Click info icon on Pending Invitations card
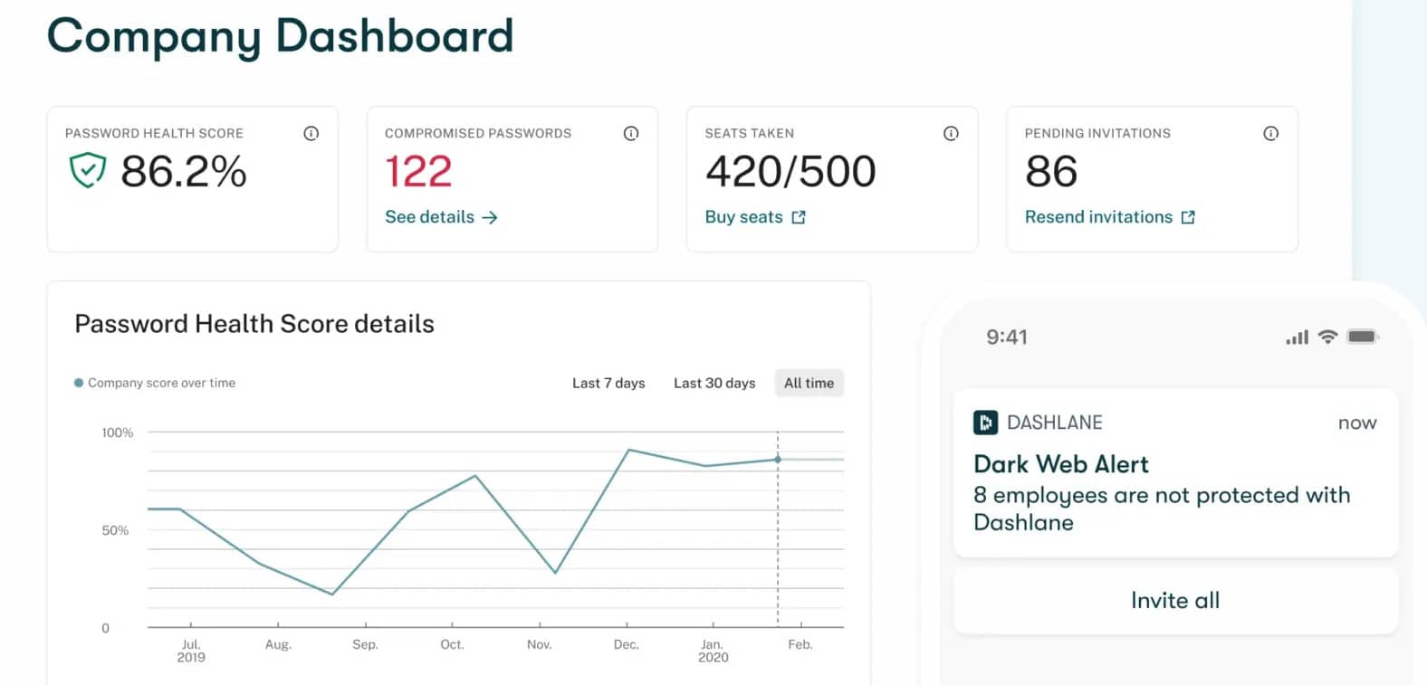1427x685 pixels. (1271, 133)
